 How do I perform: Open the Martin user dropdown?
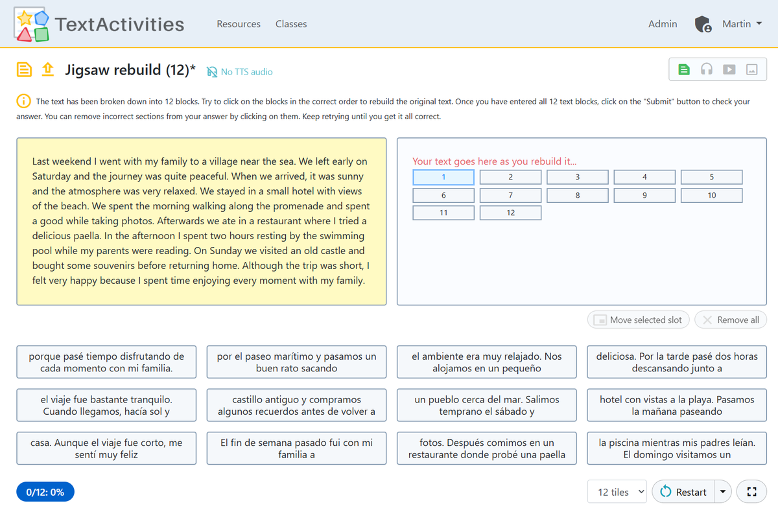742,24
